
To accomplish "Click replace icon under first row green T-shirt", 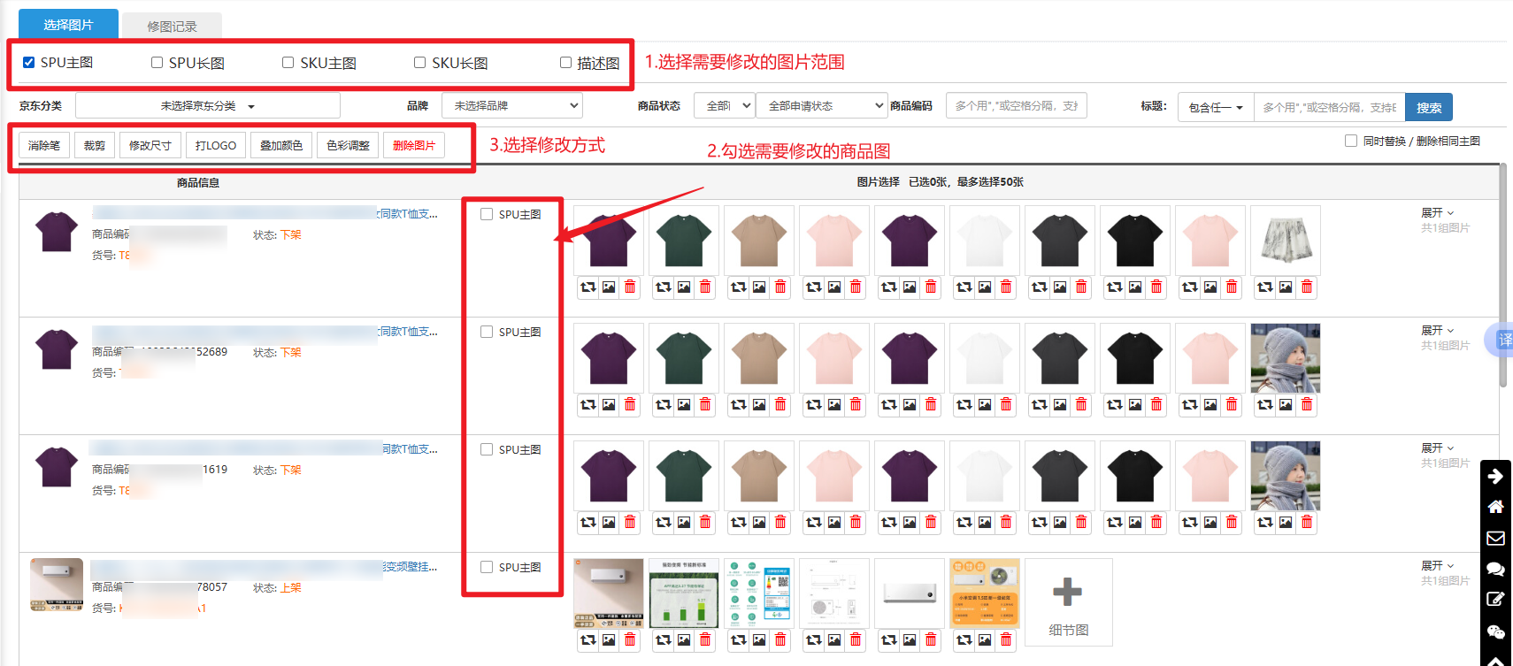I will tap(664, 287).
